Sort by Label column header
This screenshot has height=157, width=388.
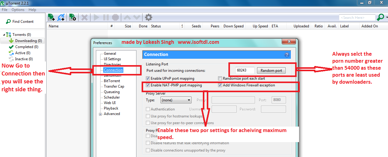coord(344,26)
